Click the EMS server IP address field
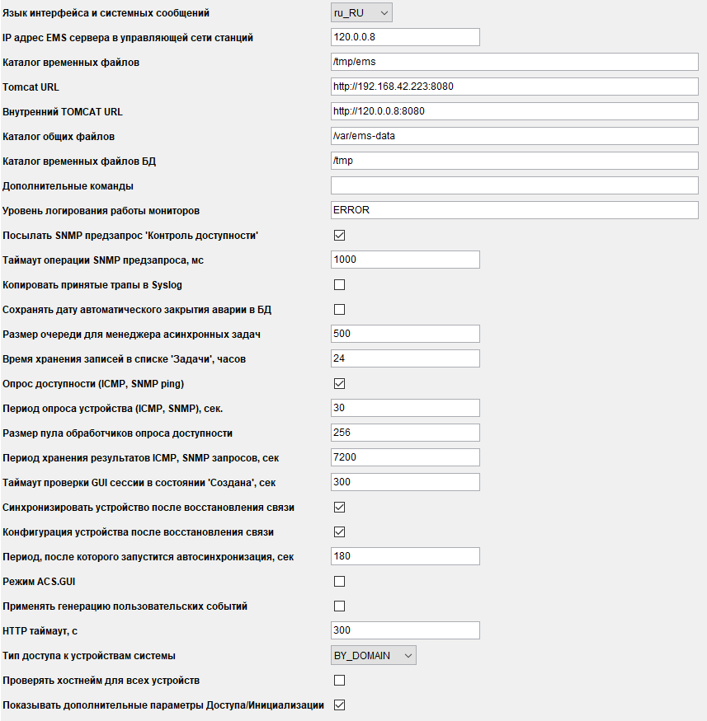This screenshot has height=721, width=707. click(x=404, y=37)
